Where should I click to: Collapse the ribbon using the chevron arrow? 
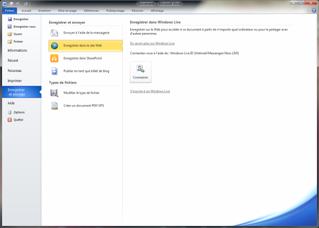click(308, 10)
